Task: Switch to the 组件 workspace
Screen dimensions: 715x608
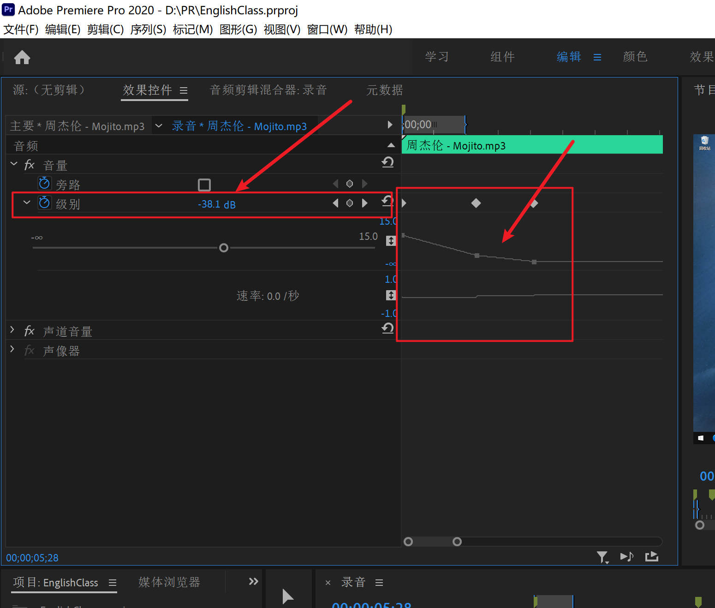Action: pos(502,57)
